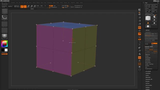
Task: Expand the EdgeLoop section
Action: coord(147,54)
